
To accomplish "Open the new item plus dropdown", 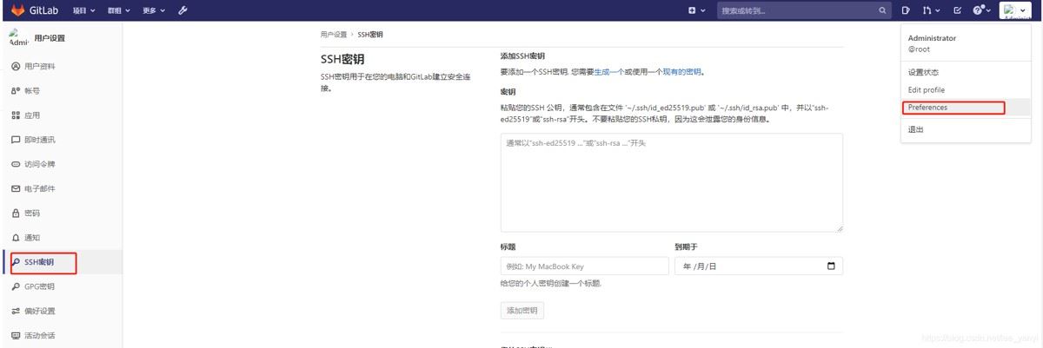I will [x=697, y=10].
